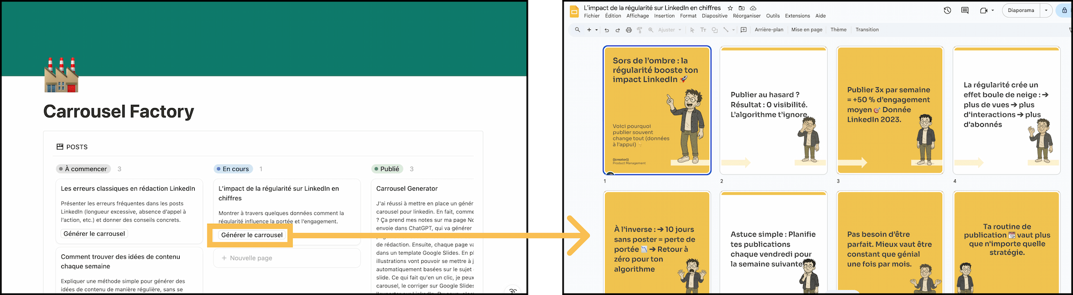Expand the new slide plus dropdown arrow
The height and width of the screenshot is (295, 1073).
coord(597,30)
